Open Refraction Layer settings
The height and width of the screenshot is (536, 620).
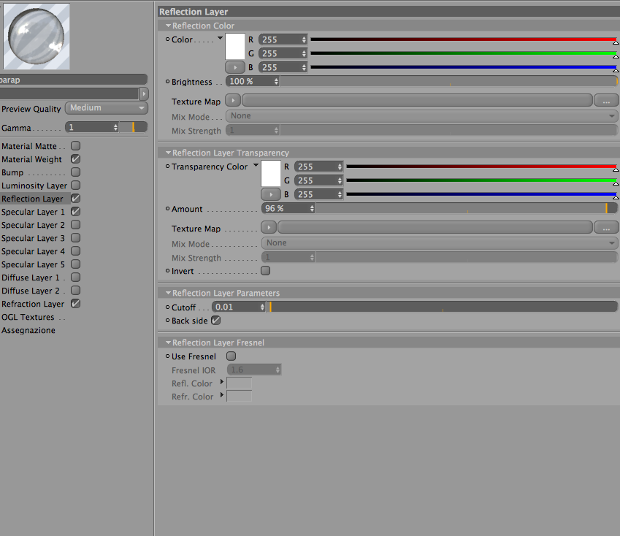[32, 304]
